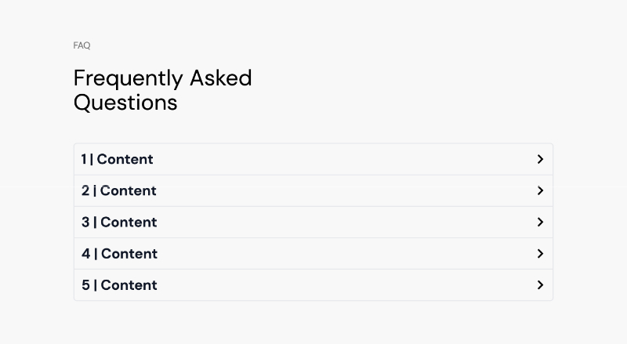This screenshot has height=344, width=627.
Task: Click the right chevron of '2 | Content'
Action: [540, 190]
